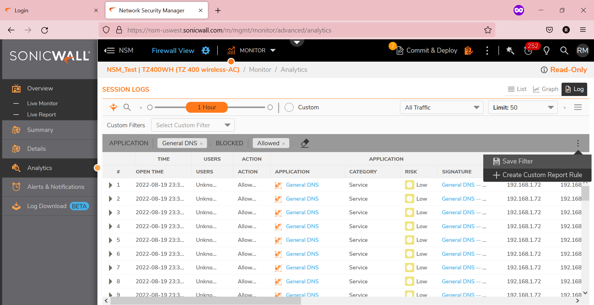
Task: Open the Overview sidebar section
Action: [x=50, y=89]
